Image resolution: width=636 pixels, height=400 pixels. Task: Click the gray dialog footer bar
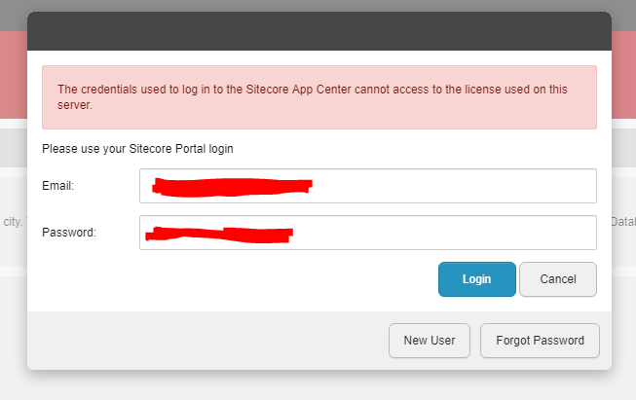(x=195, y=341)
